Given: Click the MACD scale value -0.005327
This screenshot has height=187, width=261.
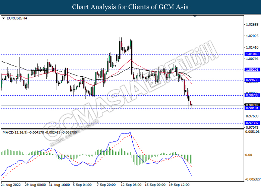Looking at the screenshot, I should [x=253, y=179].
